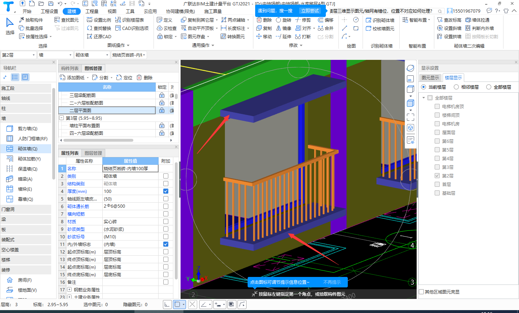Screen dimensions: 519x313
Task: Open the 视图 ribbon tab
Action: pyautogui.click(x=112, y=11)
